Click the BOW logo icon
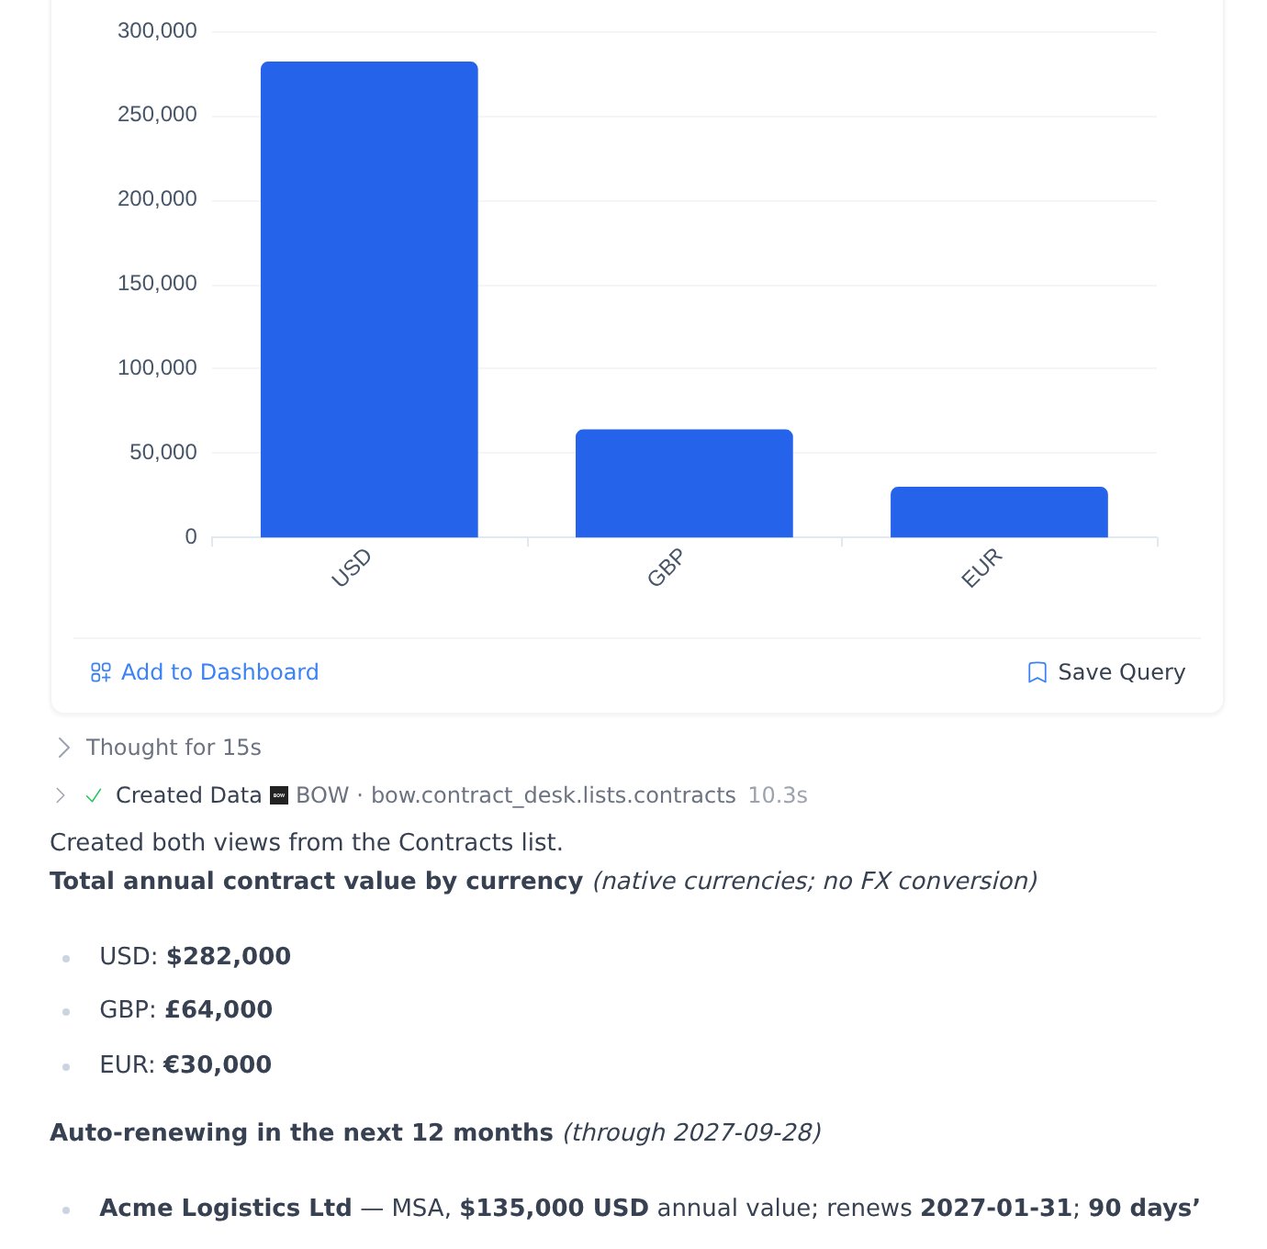The image size is (1267, 1249). [x=279, y=795]
